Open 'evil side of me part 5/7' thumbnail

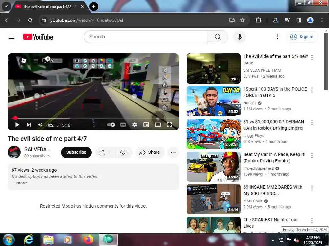(214, 69)
